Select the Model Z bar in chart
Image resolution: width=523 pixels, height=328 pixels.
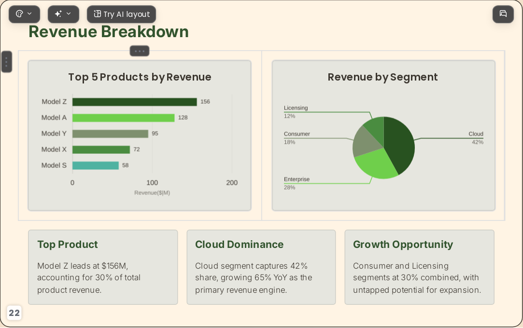[x=134, y=102]
